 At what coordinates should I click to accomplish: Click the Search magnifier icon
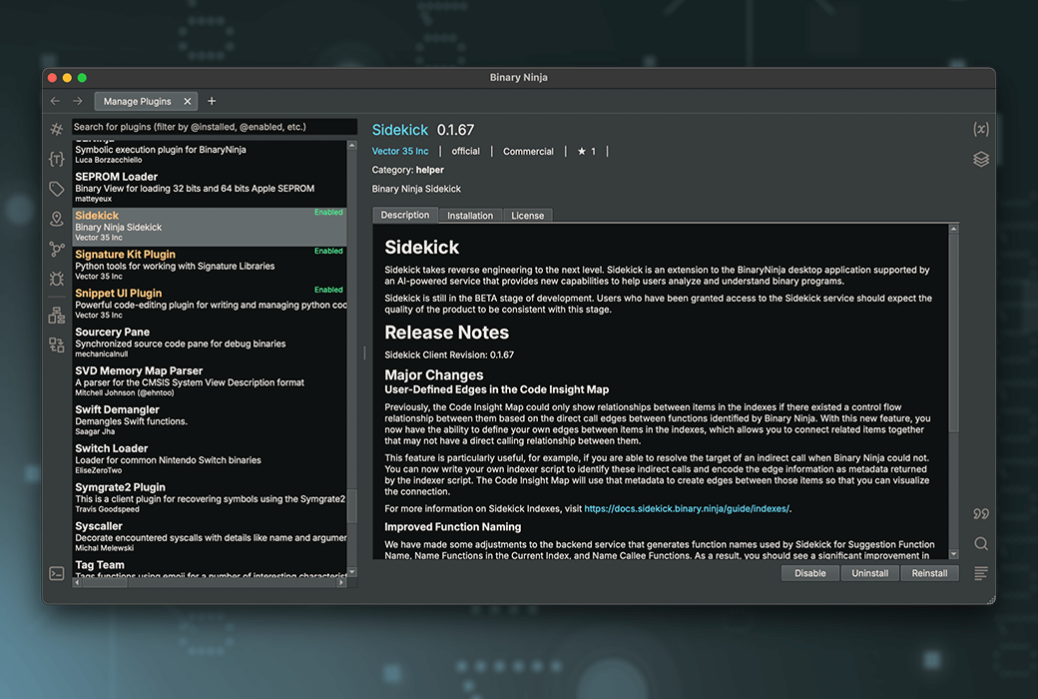pos(980,543)
